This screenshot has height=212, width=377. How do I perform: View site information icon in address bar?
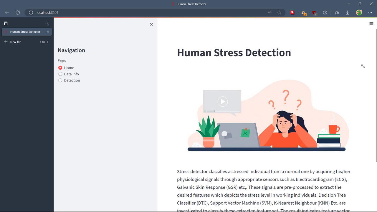tap(31, 13)
